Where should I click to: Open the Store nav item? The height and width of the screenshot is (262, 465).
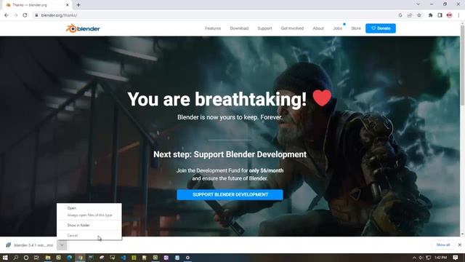point(356,28)
